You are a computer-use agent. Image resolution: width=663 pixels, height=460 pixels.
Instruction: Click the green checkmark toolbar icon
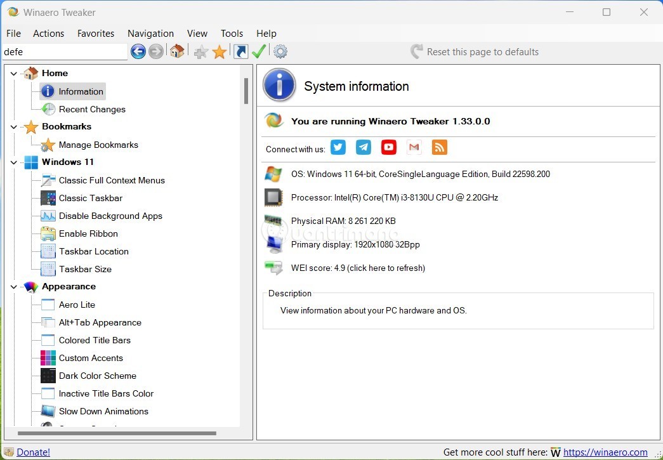click(259, 52)
